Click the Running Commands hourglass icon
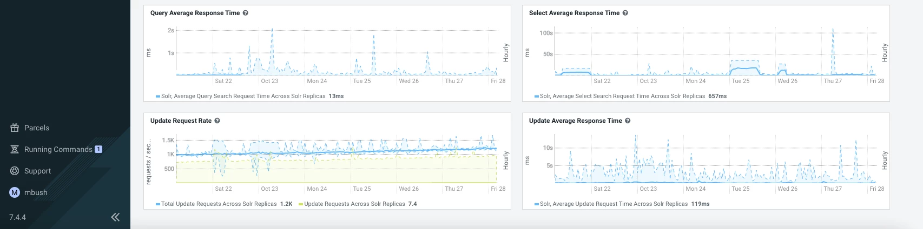Screen dimensions: 923x229 pyautogui.click(x=15, y=149)
